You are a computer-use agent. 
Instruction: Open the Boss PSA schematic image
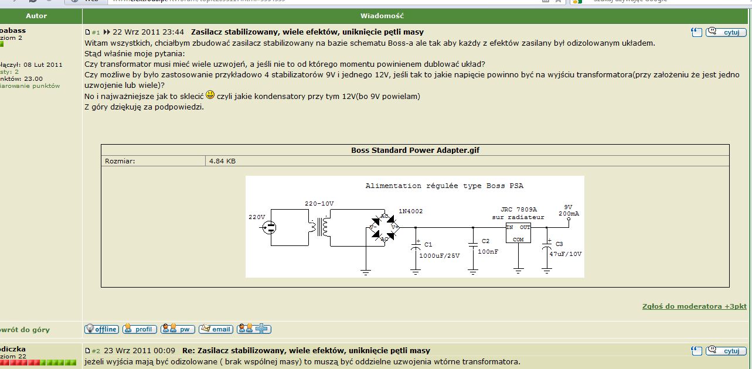[414, 227]
